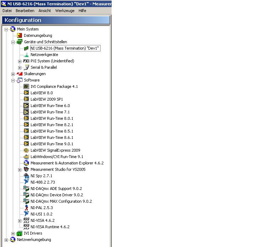Select the Netzwerkgeräte tree item
The image size is (256, 247).
[44, 55]
